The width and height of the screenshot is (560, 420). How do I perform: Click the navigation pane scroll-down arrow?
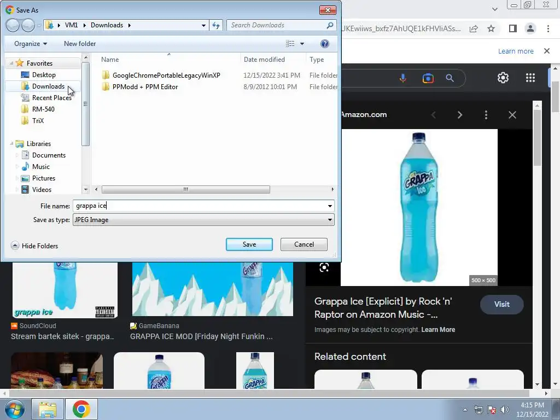click(x=85, y=190)
